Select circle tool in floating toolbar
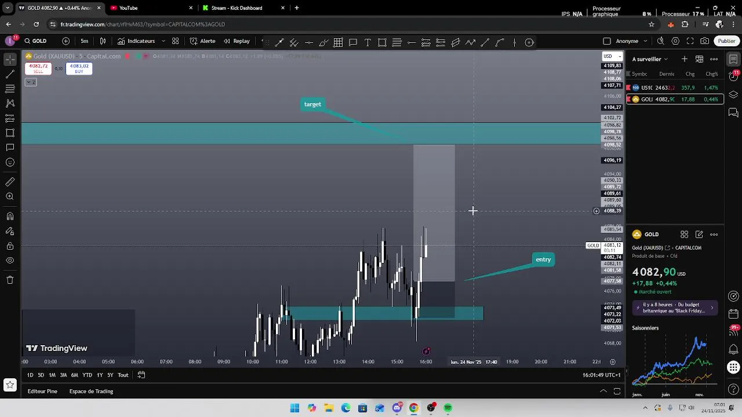 point(529,42)
